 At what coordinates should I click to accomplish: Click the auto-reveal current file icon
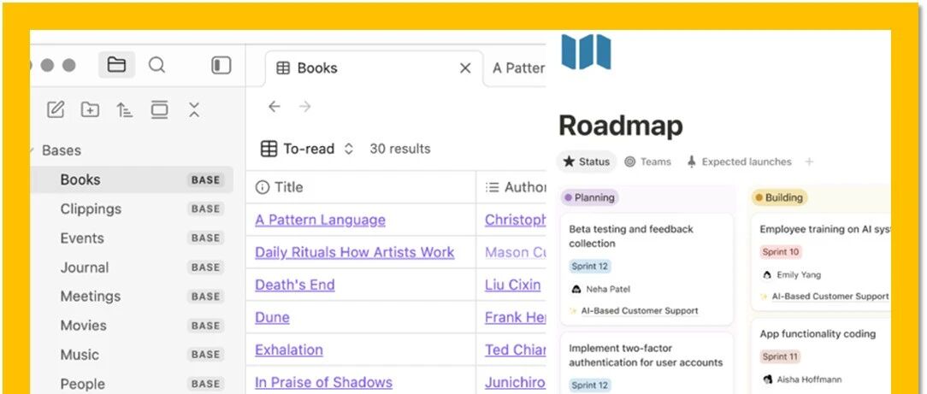159,109
